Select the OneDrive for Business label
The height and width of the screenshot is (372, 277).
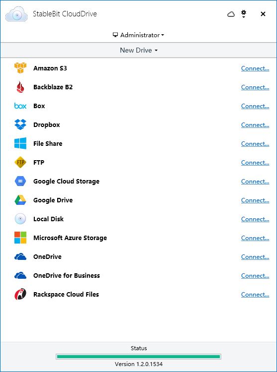[67, 276]
